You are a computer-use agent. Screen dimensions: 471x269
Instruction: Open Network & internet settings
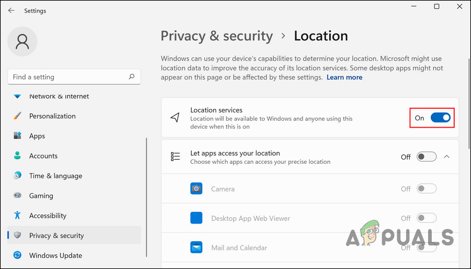point(74,96)
